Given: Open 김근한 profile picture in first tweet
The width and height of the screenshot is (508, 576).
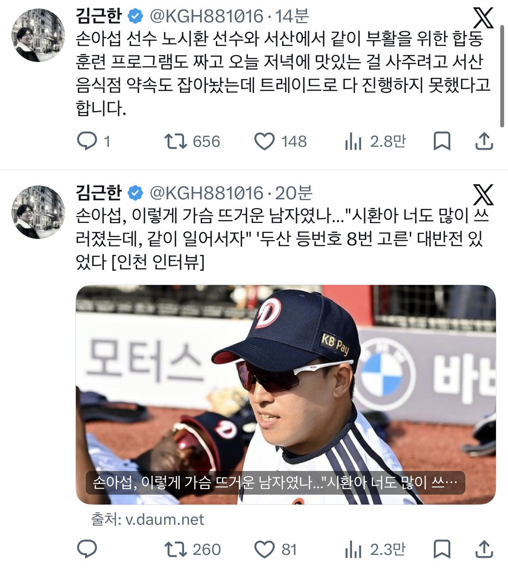Looking at the screenshot, I should pyautogui.click(x=38, y=35).
